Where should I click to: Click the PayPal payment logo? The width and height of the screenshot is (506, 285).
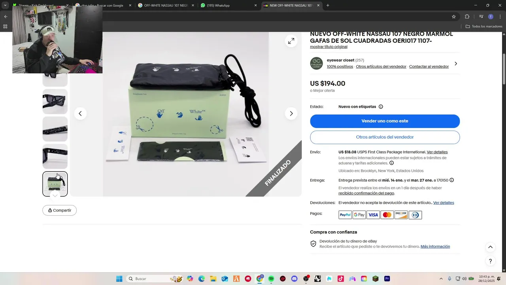[x=345, y=215]
